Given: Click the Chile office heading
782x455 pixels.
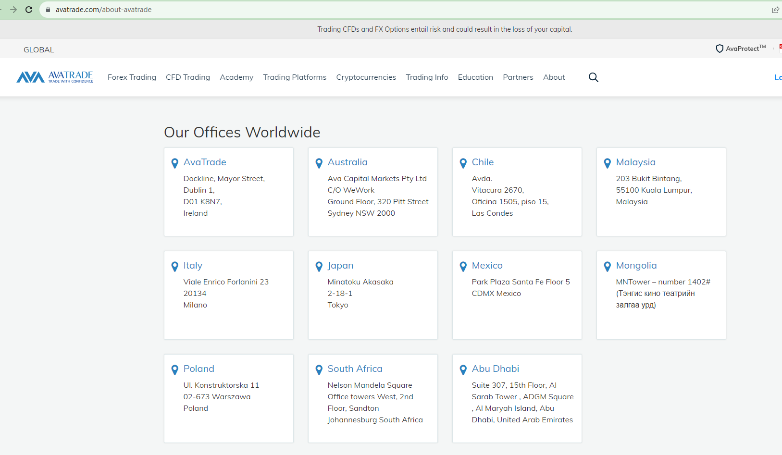Looking at the screenshot, I should (x=483, y=162).
